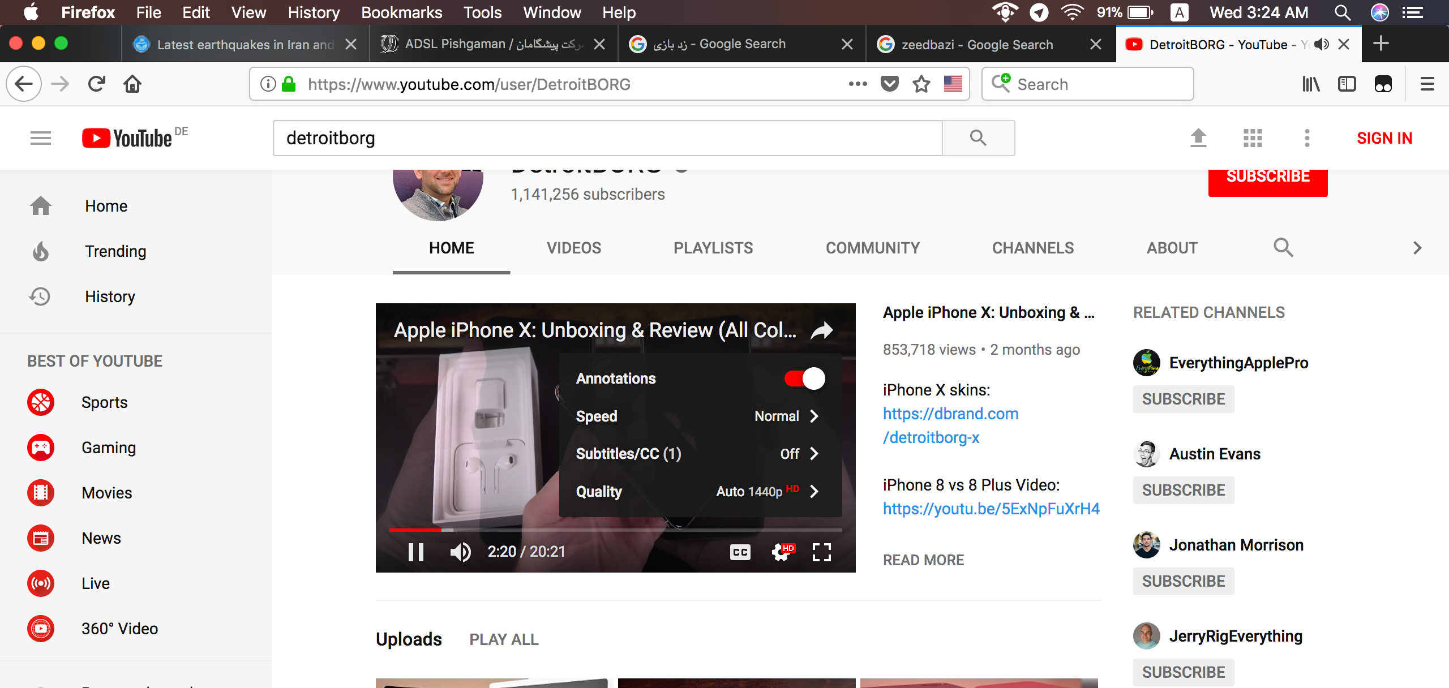Expand description with READ MORE

point(923,560)
